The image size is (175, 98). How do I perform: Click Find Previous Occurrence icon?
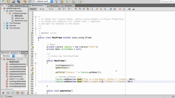click(x=80, y=9)
